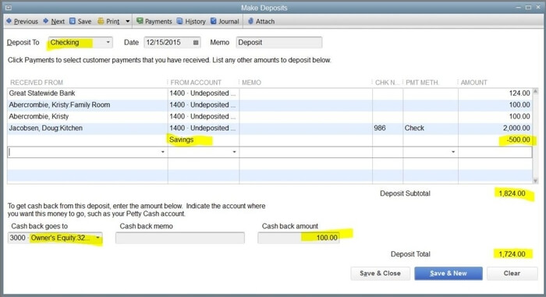This screenshot has width=546, height=297.
Task: Open From Account dropdown in empty row
Action: (x=234, y=152)
